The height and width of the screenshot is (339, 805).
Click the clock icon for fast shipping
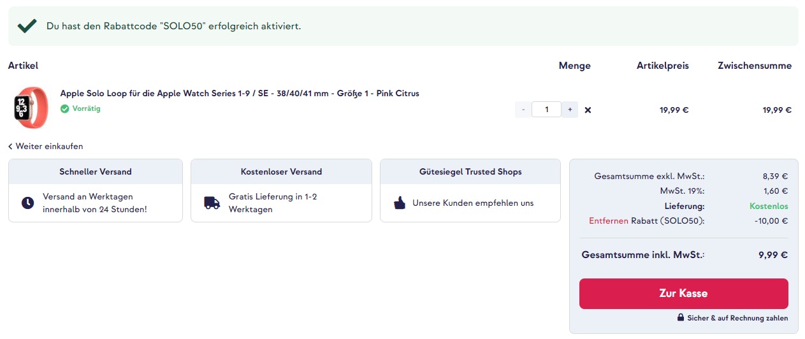[27, 203]
